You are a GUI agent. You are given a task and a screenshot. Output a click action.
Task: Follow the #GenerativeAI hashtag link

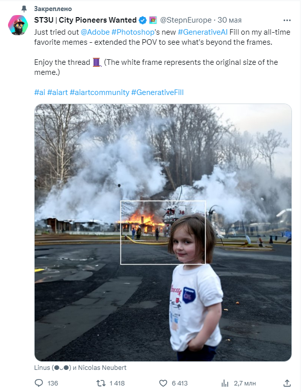199,31
